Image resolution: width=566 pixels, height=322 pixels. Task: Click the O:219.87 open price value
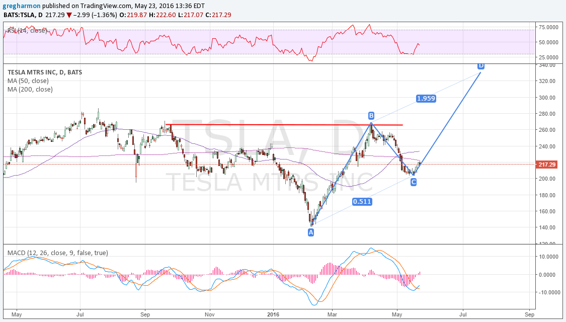(x=133, y=15)
